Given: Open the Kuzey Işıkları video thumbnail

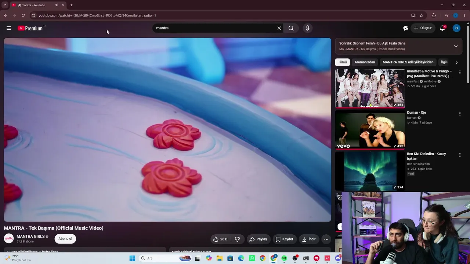Looking at the screenshot, I should click(x=370, y=171).
